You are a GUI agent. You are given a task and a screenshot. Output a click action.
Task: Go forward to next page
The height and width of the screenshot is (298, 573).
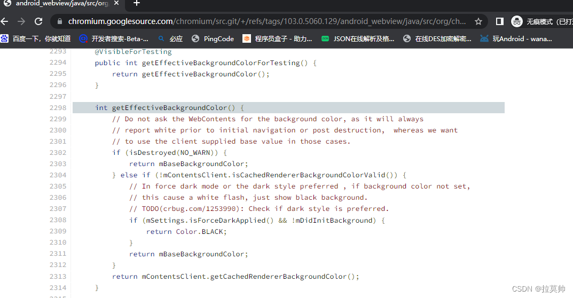[x=21, y=21]
